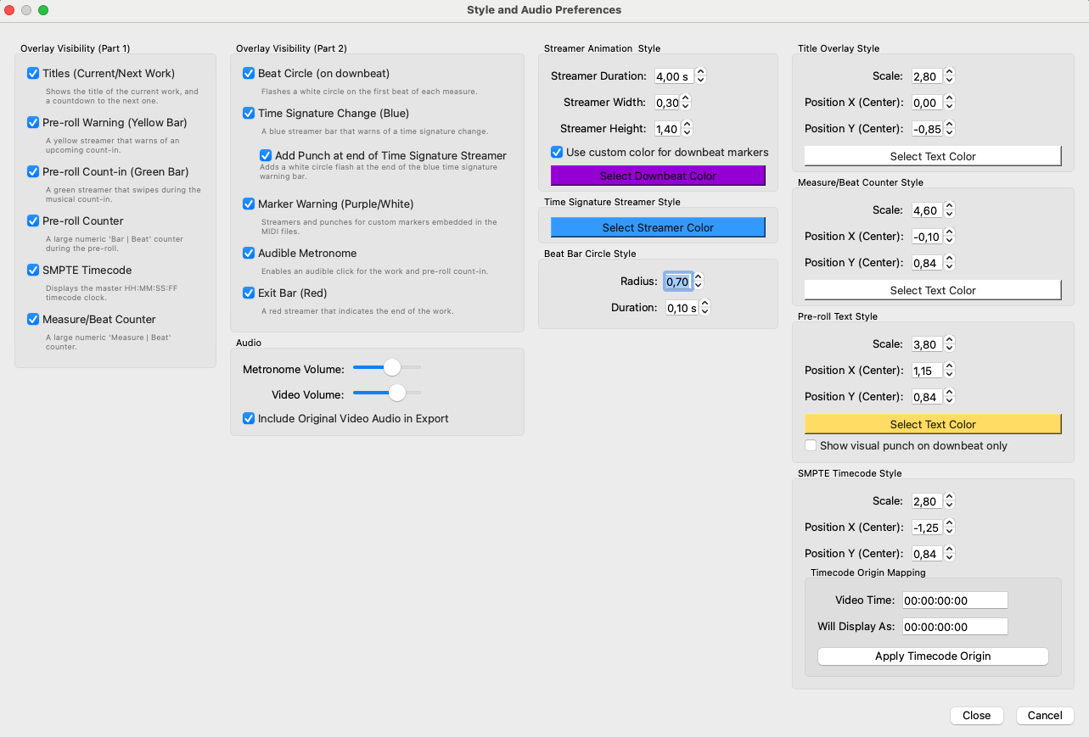Click the Video Time input field

tap(954, 600)
